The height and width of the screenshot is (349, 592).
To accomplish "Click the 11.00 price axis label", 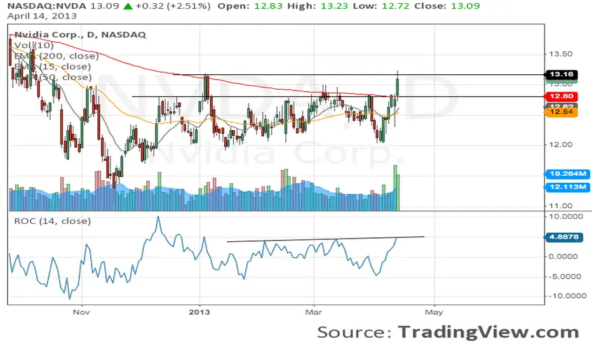I will pos(560,206).
